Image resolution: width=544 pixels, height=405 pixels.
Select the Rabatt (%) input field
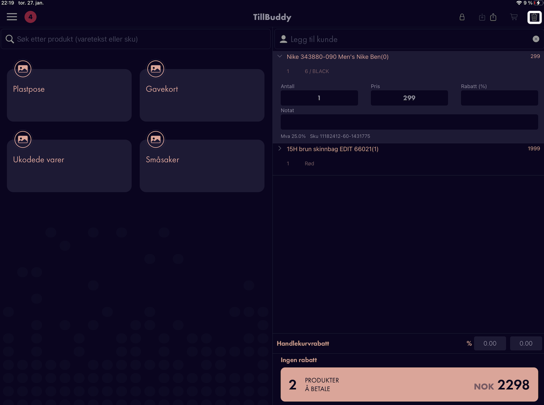point(499,98)
